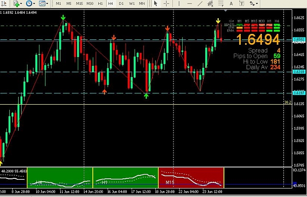This screenshot has height=197, width=307.
Task: Switch toolbar timeframe to H1
Action: click(x=100, y=3)
